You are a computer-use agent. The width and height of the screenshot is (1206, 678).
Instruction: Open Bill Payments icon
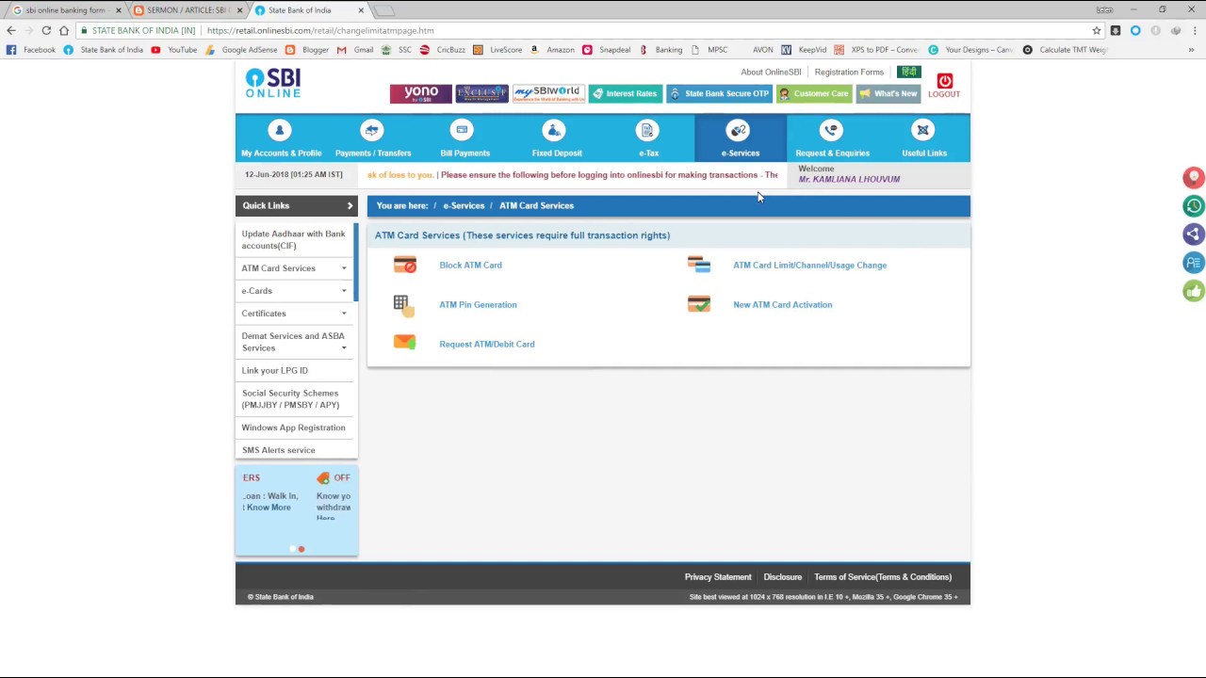point(462,130)
